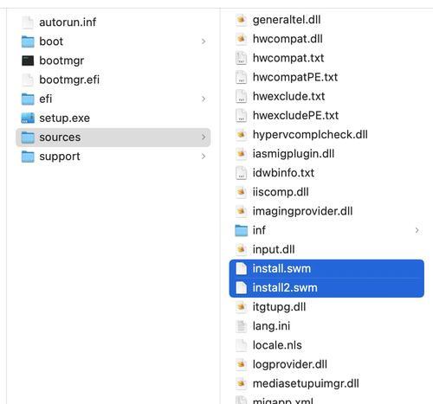Select the bootmgr black terminal icon
433x404 pixels.
coord(28,61)
